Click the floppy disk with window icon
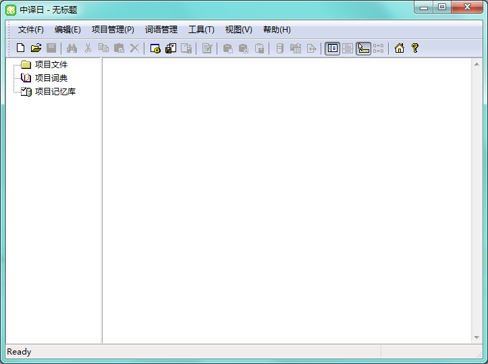The height and width of the screenshot is (364, 488). pyautogui.click(x=171, y=48)
